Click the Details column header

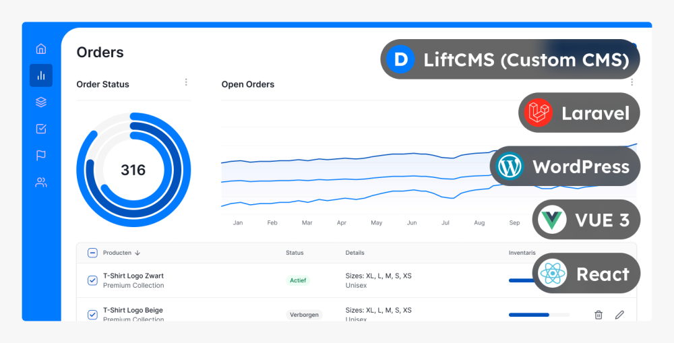[x=355, y=253]
